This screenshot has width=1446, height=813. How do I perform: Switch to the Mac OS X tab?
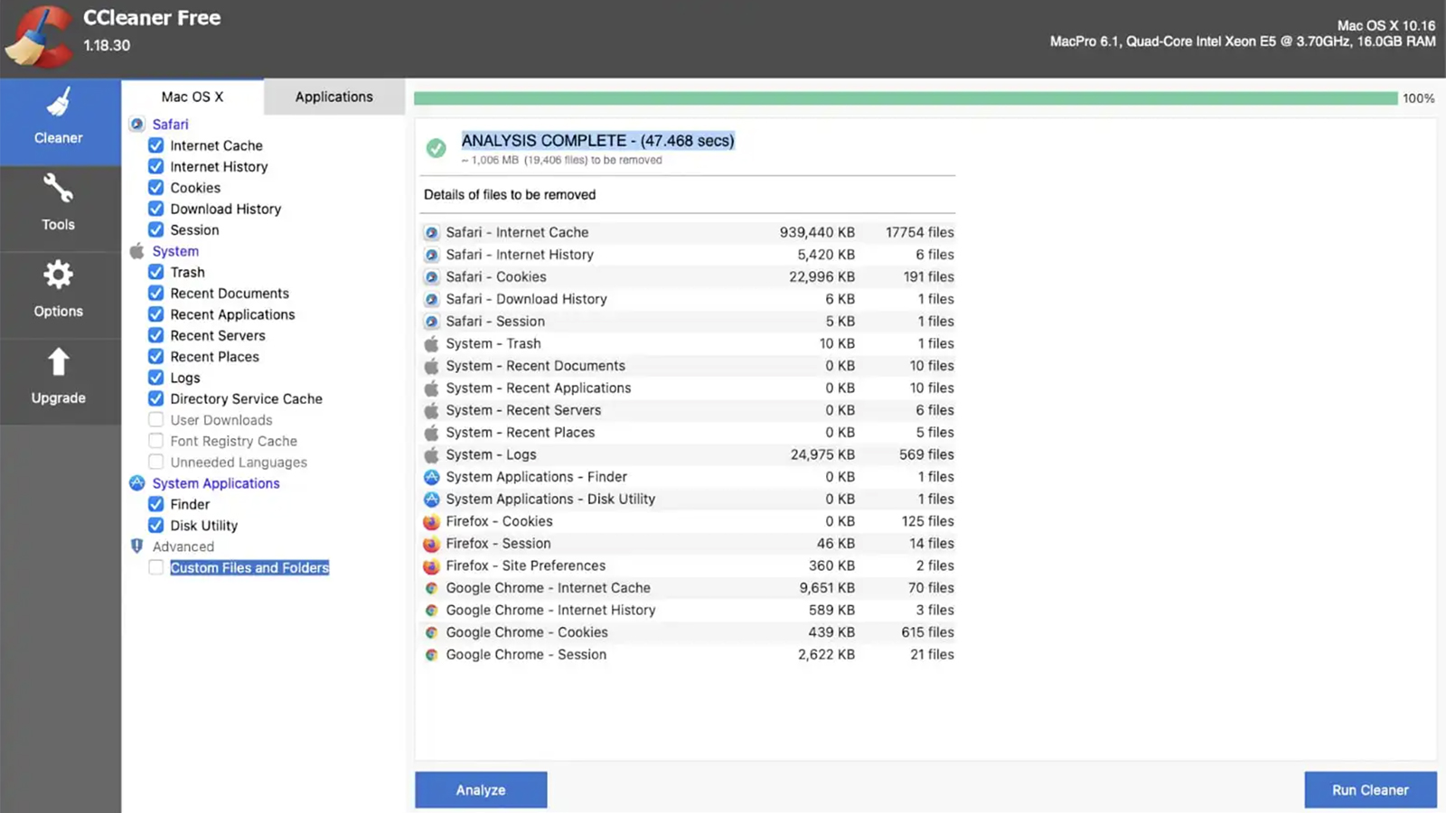[x=192, y=97]
